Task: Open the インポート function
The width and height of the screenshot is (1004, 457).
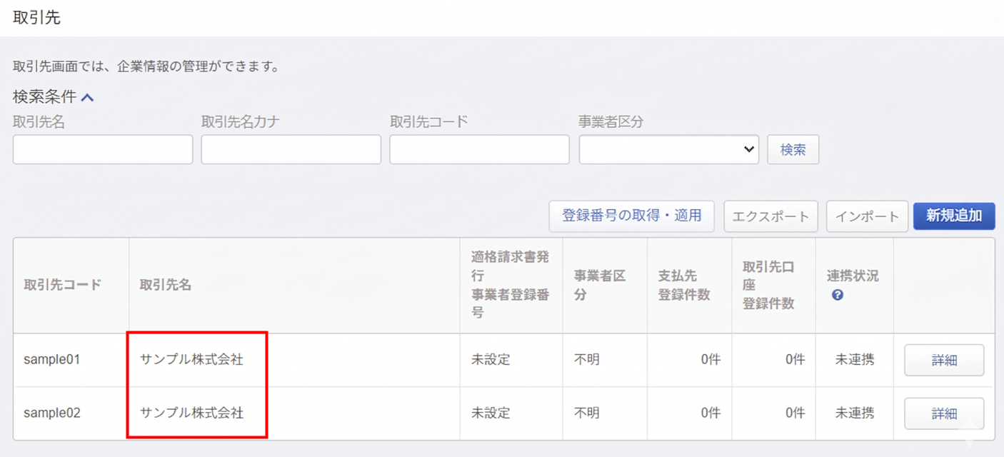Action: (867, 216)
